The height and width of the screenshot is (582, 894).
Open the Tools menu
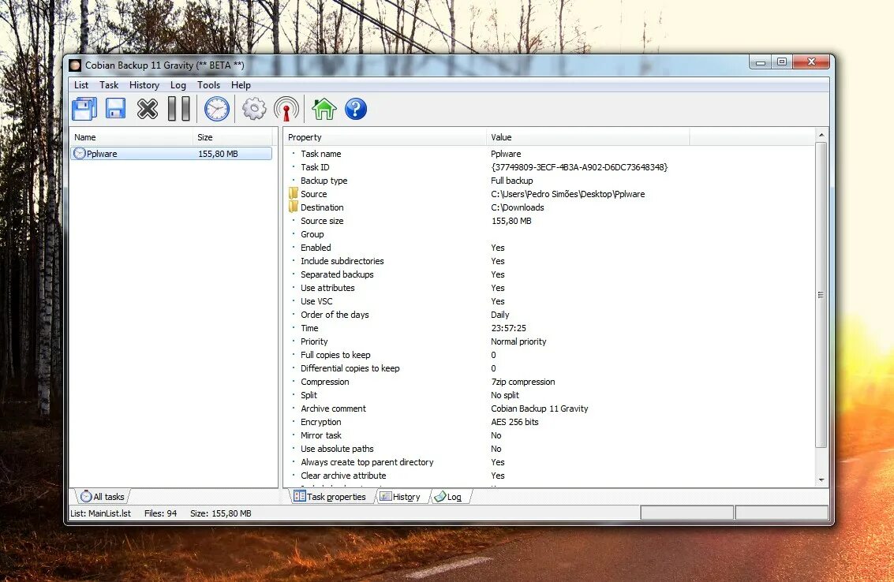click(x=208, y=85)
